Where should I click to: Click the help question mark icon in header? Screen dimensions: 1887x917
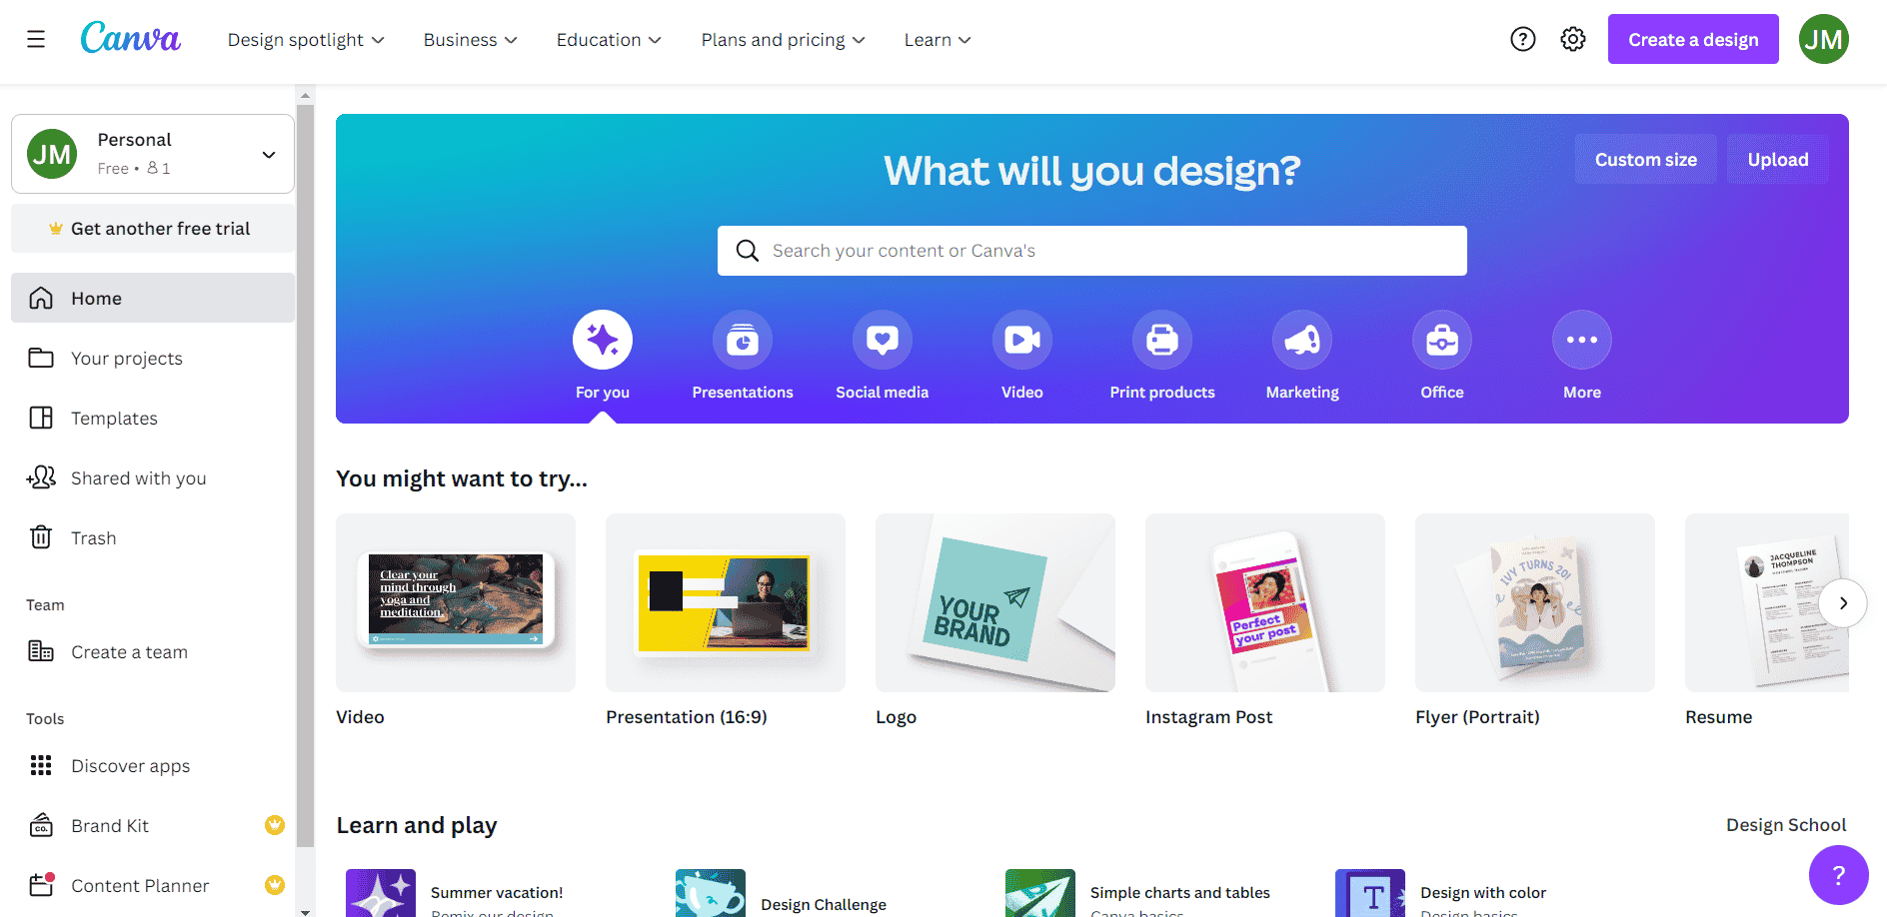click(x=1522, y=39)
